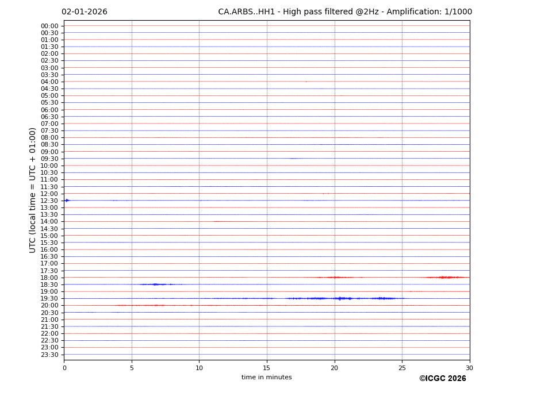
Task: Click the CA.ARBS..HH1 station title text
Action: pyautogui.click(x=344, y=12)
